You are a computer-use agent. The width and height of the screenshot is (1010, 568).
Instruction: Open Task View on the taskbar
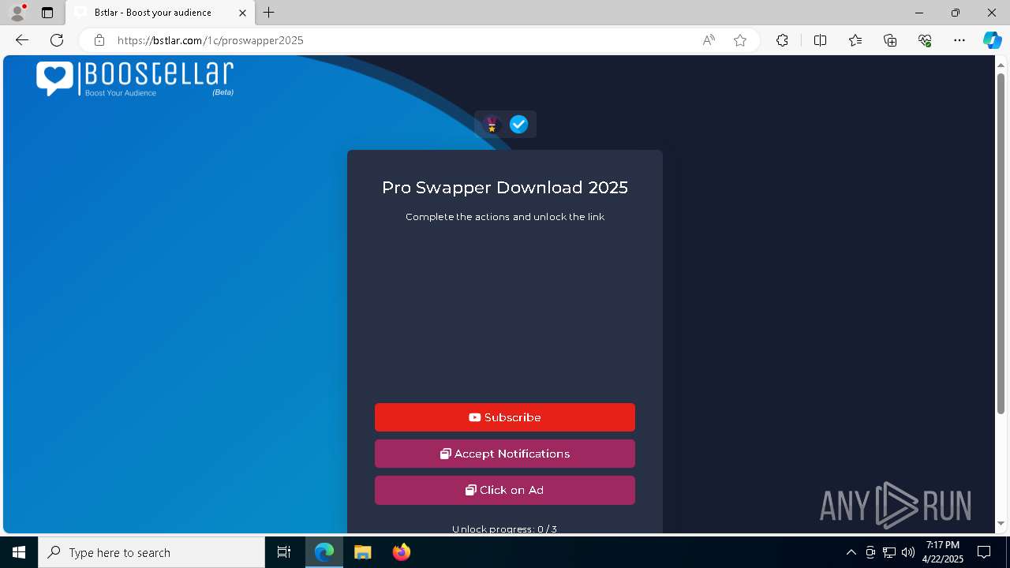coord(284,552)
